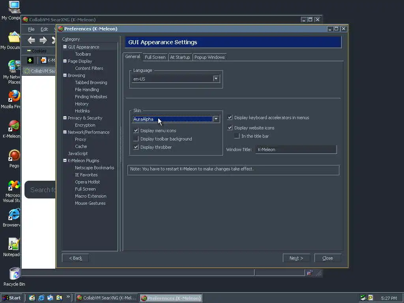Select the General tab
This screenshot has height=303, width=404.
[133, 57]
